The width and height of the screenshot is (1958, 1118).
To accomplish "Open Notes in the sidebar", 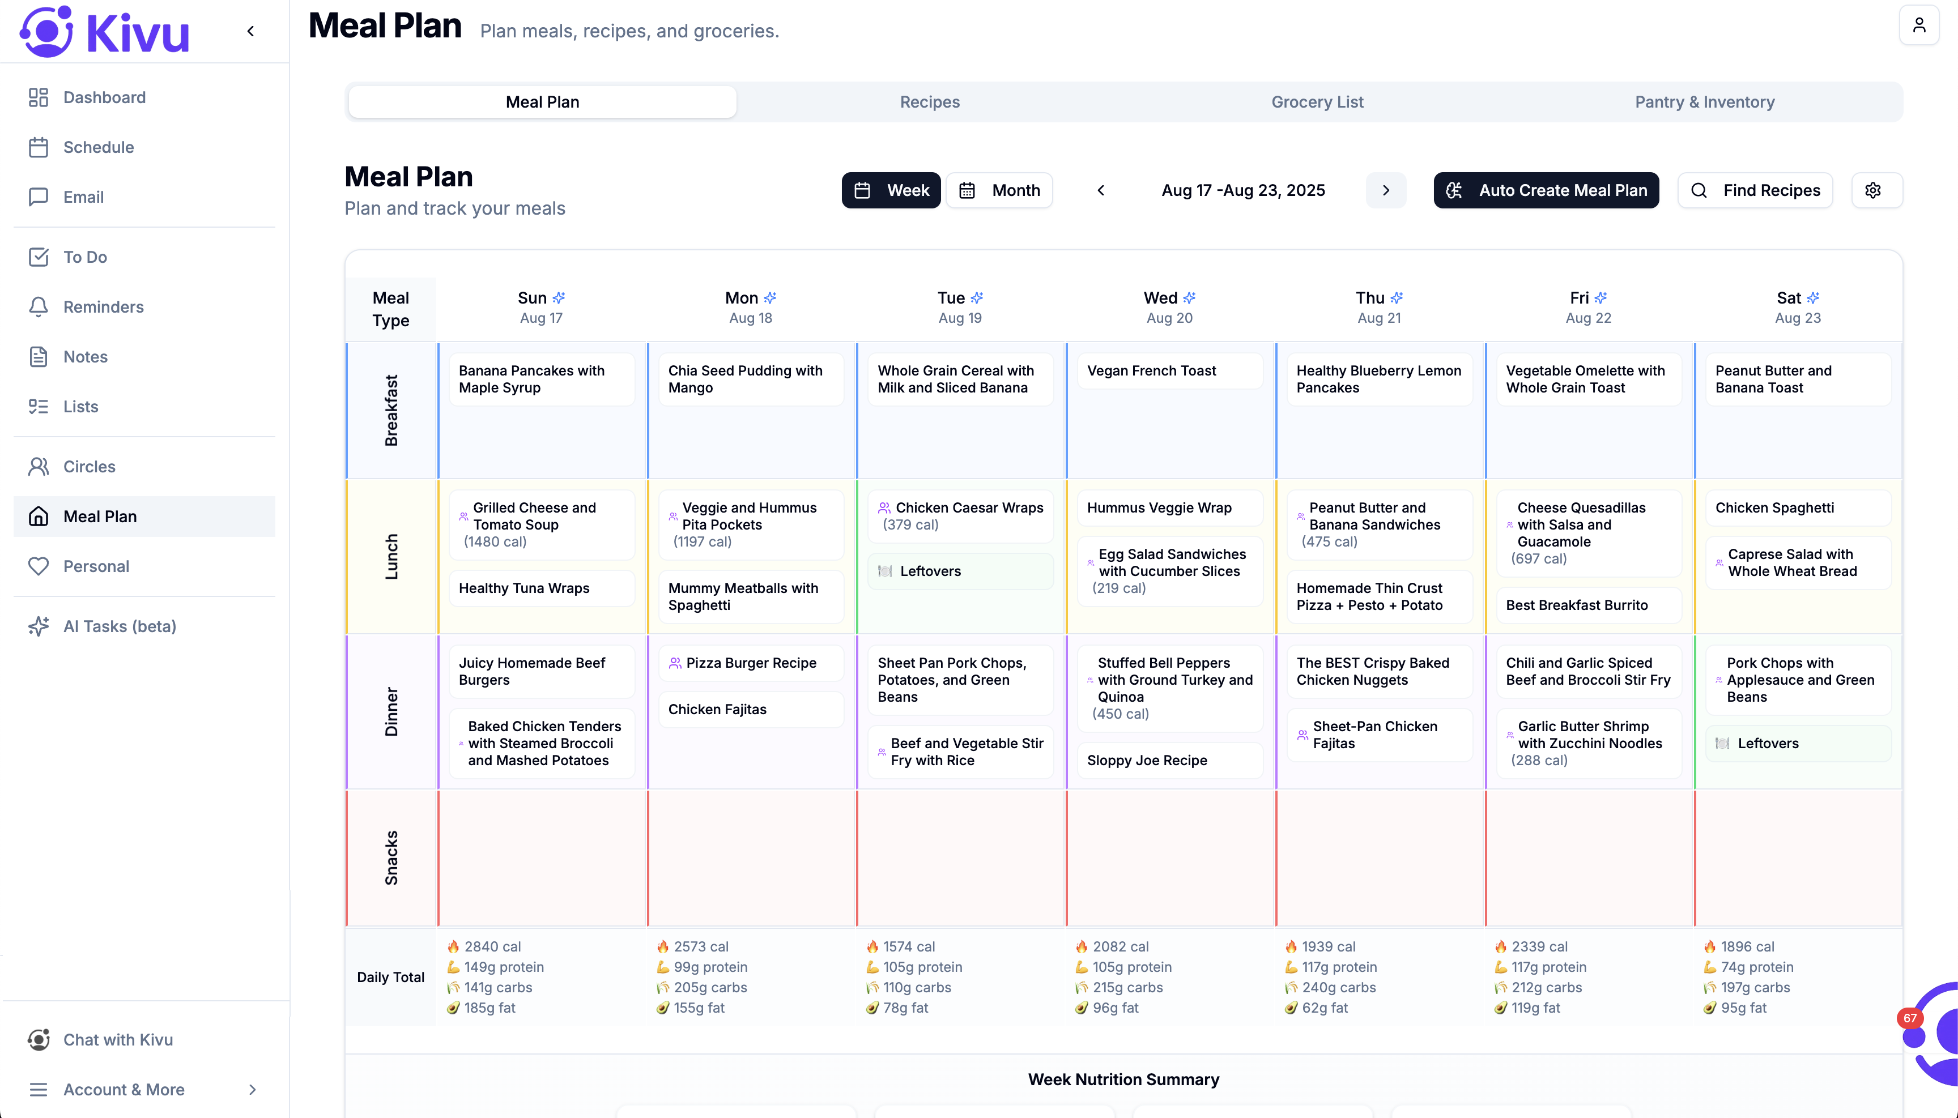I will pos(85,356).
